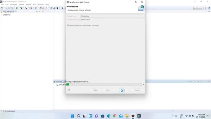Open the Run button dropdown arrow
Screen dimensions: 211x119
coord(19,8)
